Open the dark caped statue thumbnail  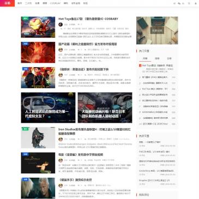coord(38,137)
